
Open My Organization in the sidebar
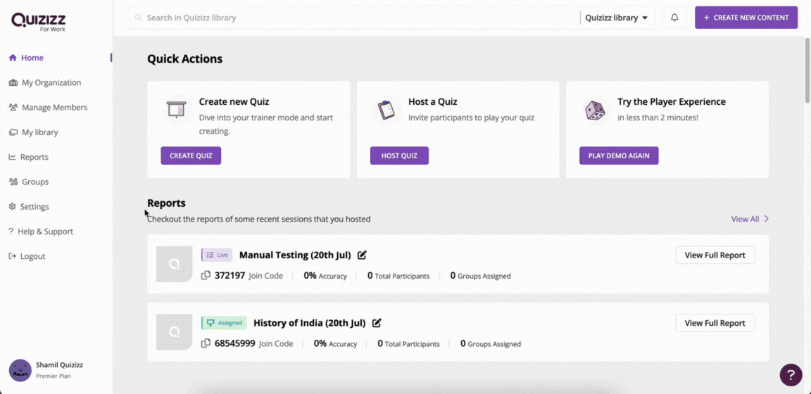pos(45,83)
